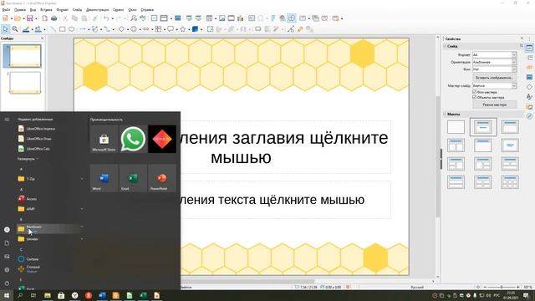
Task: Click the taskbar search magnifier icon
Action: (20, 295)
